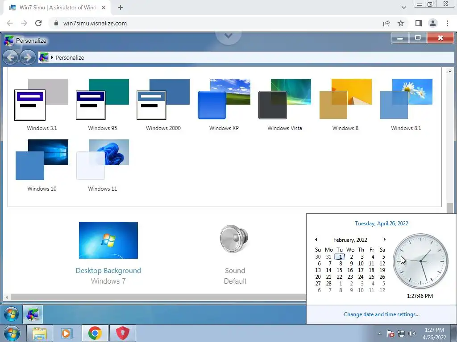Reload the browser page
Viewport: 457px width, 342px height.
coord(38,23)
